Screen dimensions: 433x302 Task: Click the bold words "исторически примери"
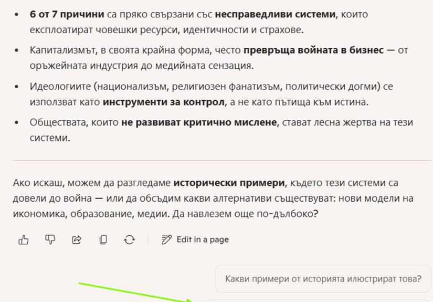pyautogui.click(x=229, y=183)
